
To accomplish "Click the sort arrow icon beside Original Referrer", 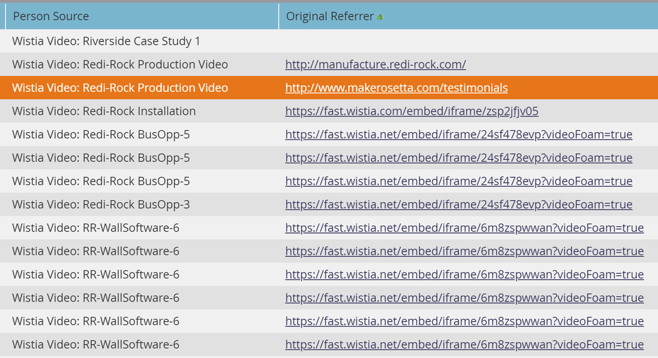I will (x=380, y=17).
